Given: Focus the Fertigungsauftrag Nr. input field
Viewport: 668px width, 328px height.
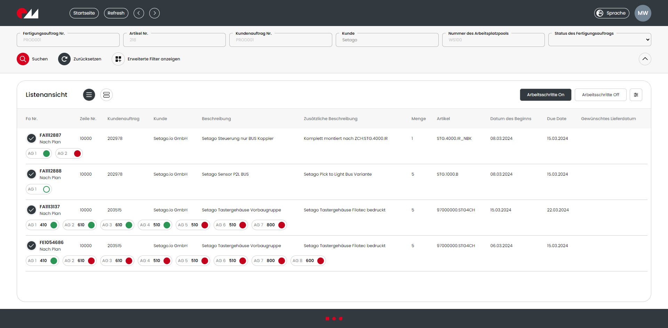Looking at the screenshot, I should point(68,40).
